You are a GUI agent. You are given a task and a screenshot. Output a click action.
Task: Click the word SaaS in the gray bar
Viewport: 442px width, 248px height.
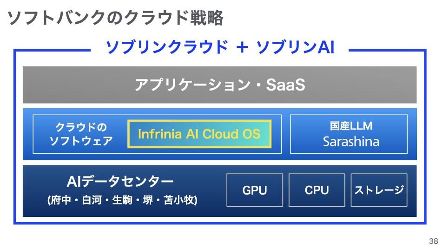click(x=285, y=85)
